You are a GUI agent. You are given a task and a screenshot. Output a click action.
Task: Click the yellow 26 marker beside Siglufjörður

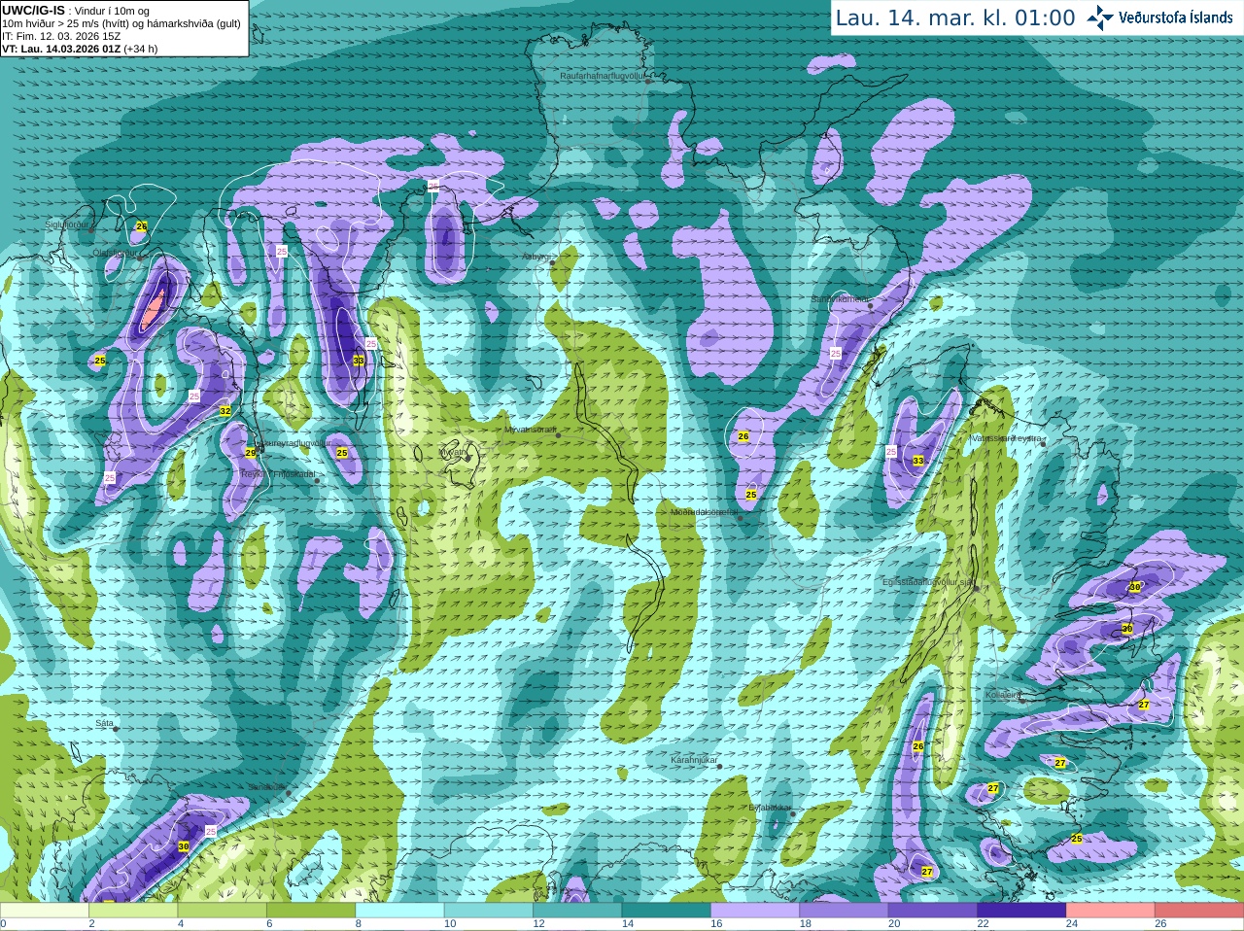(x=142, y=226)
